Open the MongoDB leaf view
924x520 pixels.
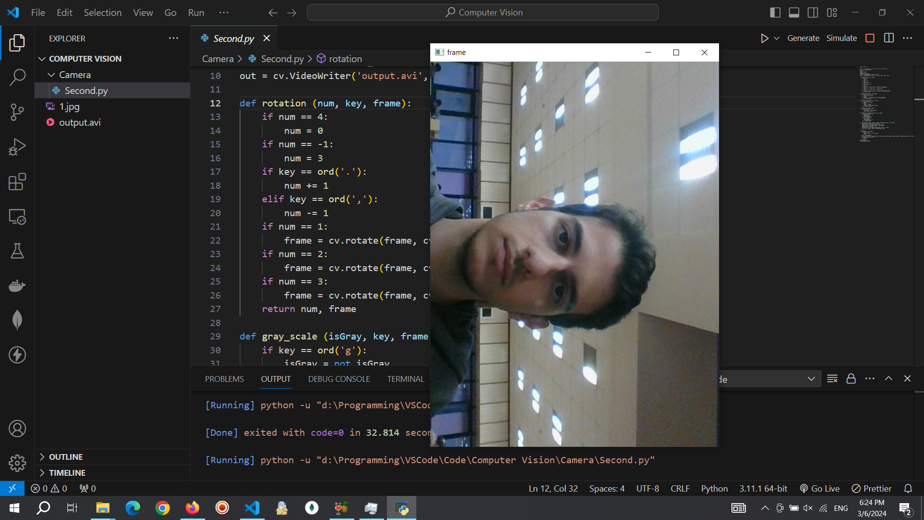tap(17, 320)
